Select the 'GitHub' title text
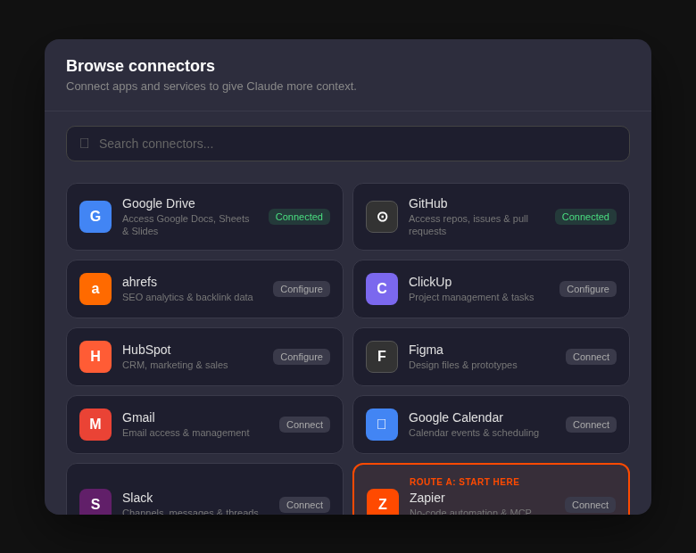 pos(428,203)
